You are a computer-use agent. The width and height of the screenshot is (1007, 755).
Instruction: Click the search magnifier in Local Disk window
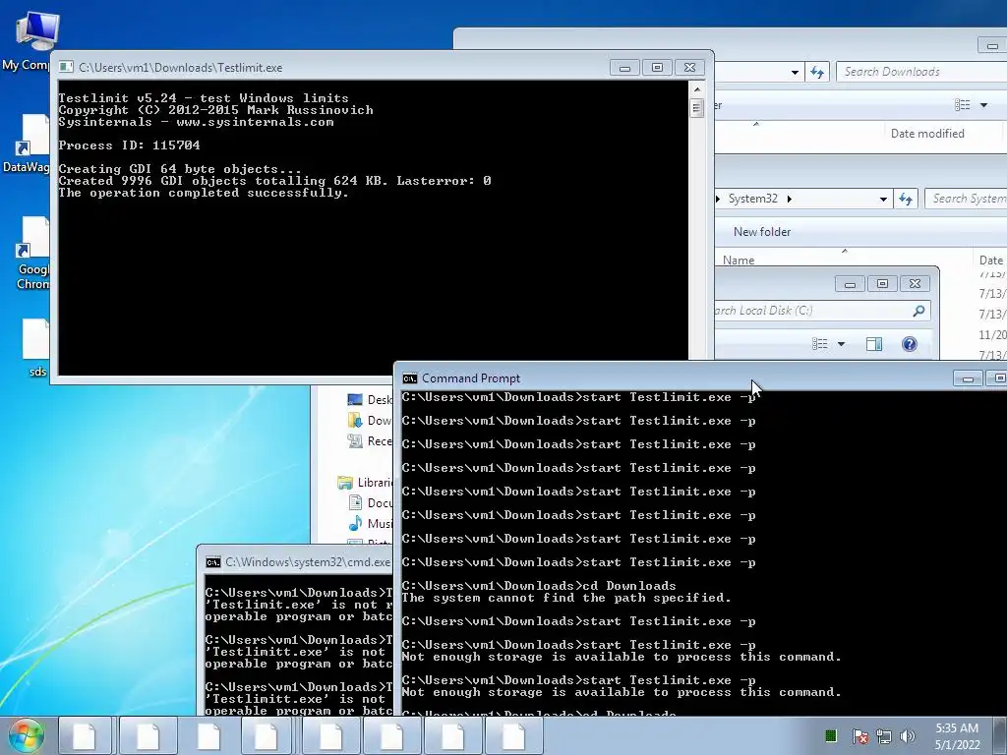click(919, 311)
